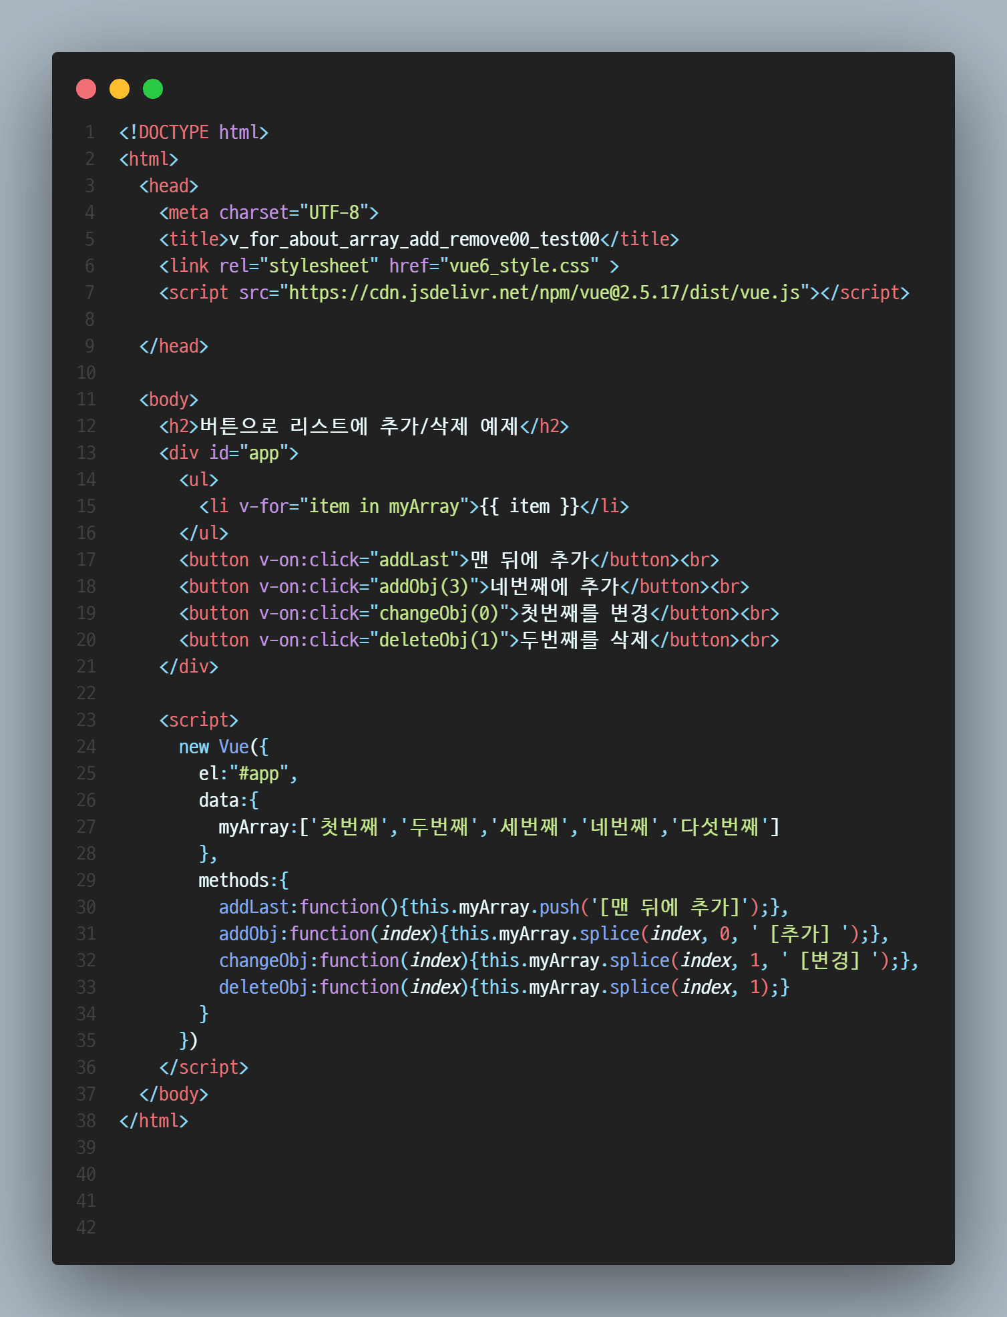Click line number 1
This screenshot has height=1317, width=1007.
89,132
